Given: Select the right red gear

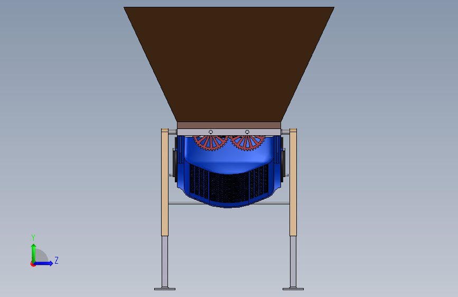Looking at the screenshot, I should [247, 143].
